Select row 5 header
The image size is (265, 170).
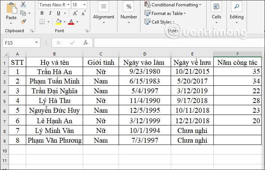tap(4, 101)
